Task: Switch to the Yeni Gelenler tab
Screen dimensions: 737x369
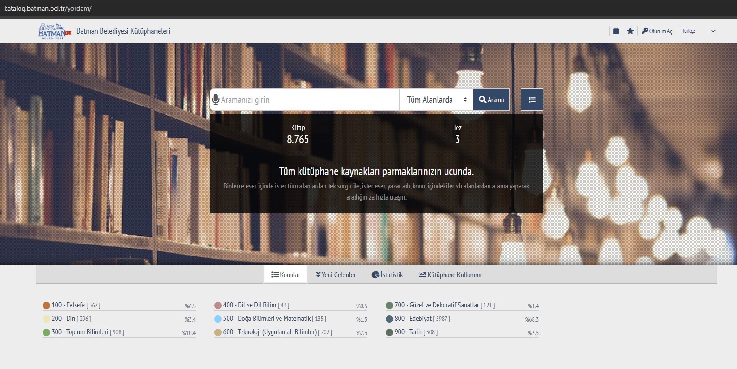Action: pyautogui.click(x=336, y=275)
